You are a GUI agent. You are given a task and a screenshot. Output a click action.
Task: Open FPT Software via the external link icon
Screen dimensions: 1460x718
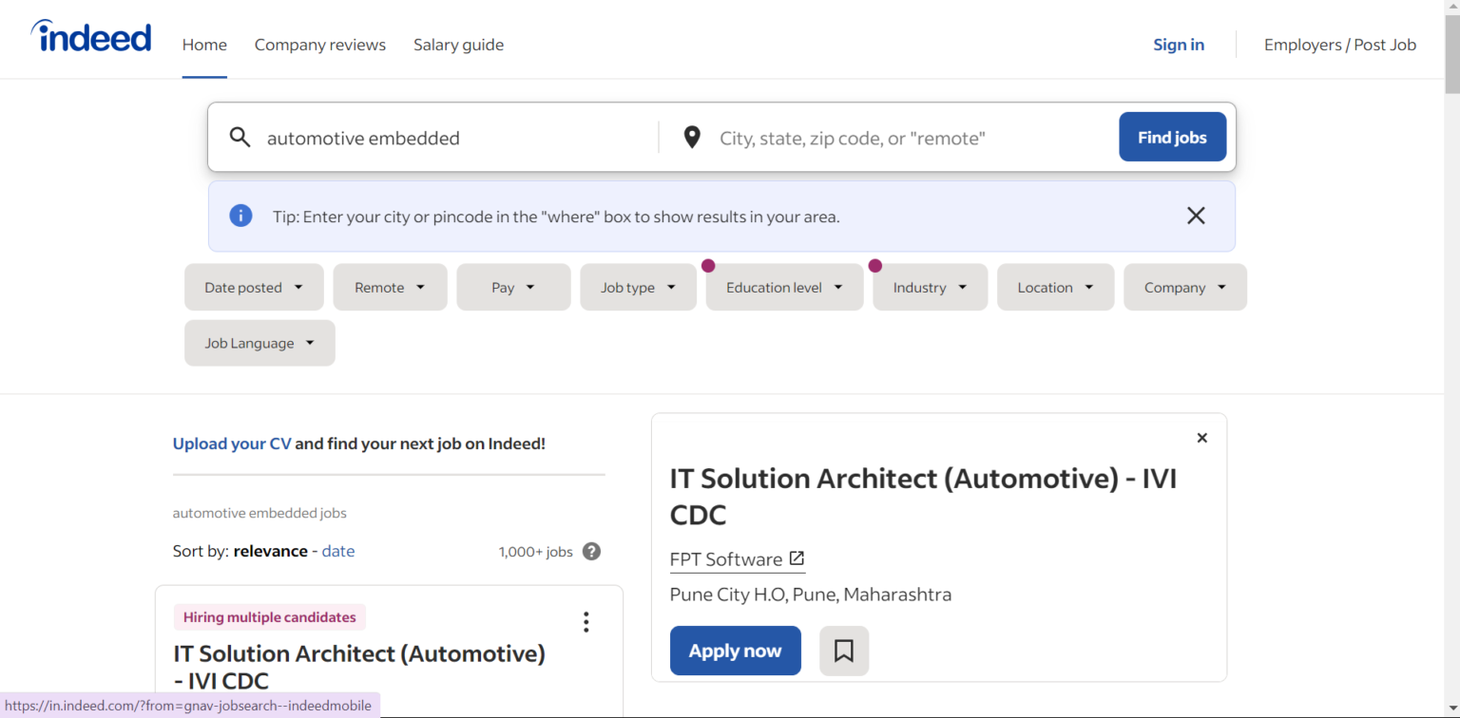click(x=797, y=558)
